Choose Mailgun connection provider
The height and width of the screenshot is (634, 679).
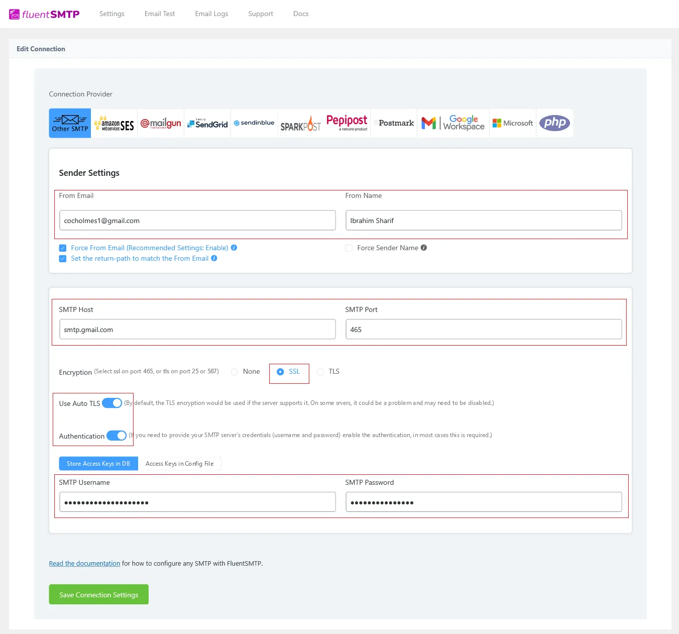point(161,123)
